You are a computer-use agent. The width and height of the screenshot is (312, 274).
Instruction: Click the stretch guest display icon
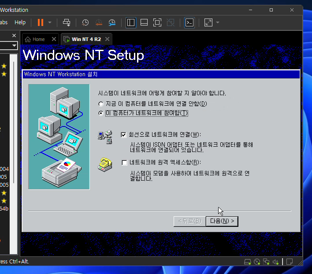click(208, 22)
